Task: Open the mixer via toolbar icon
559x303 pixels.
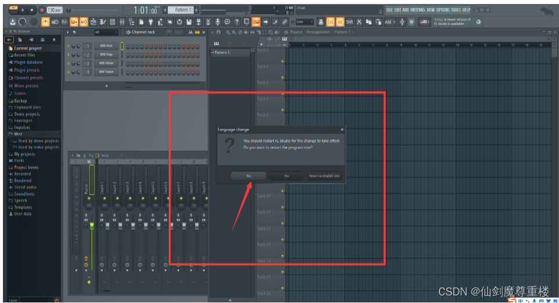Action: click(x=122, y=21)
